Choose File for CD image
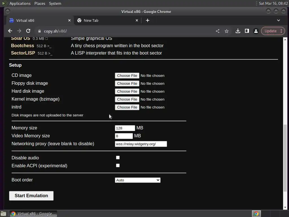The width and height of the screenshot is (289, 217). [x=127, y=76]
